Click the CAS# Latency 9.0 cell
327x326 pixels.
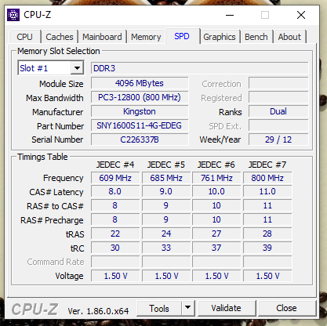click(x=166, y=191)
